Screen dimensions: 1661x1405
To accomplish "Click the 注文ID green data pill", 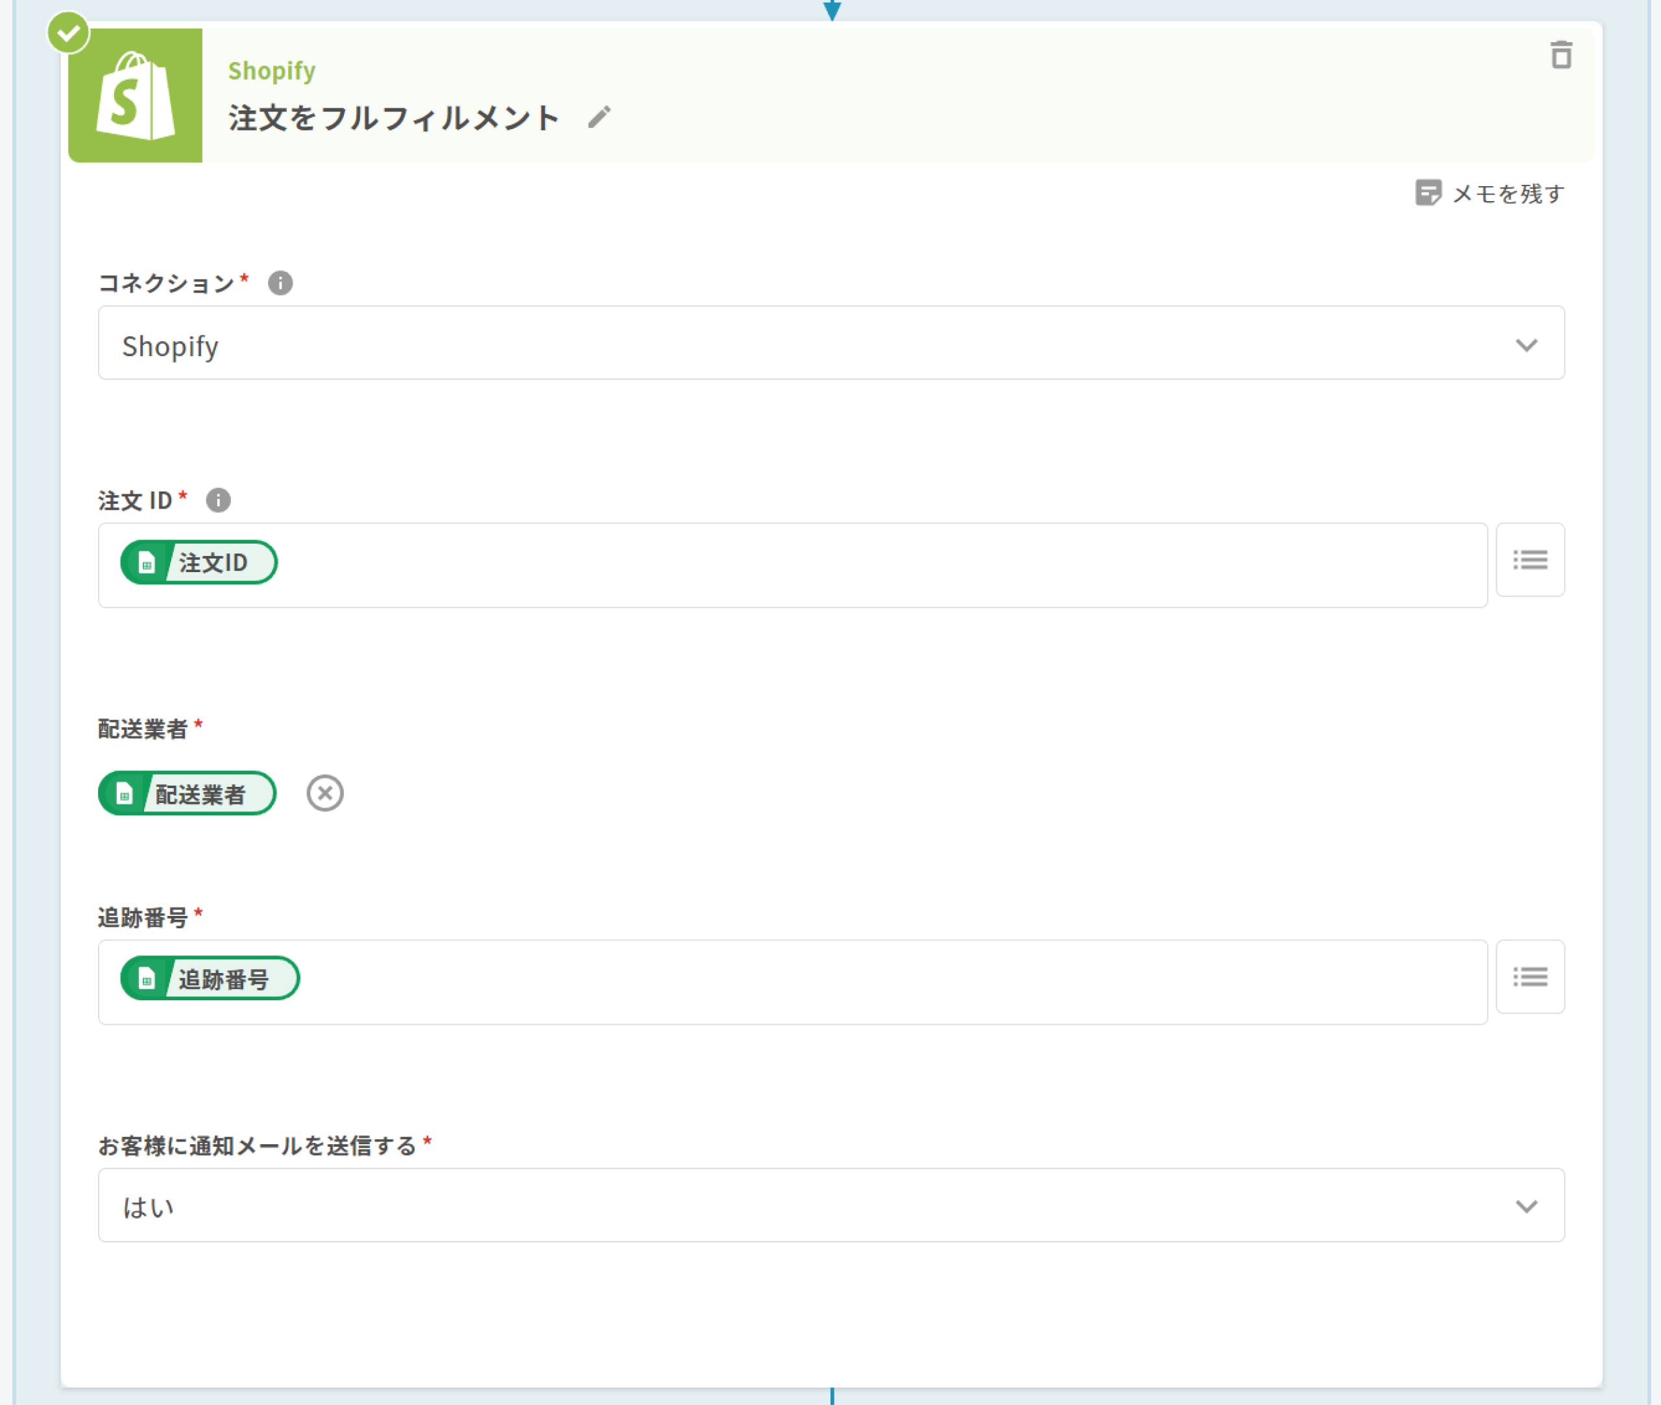I will pyautogui.click(x=199, y=562).
